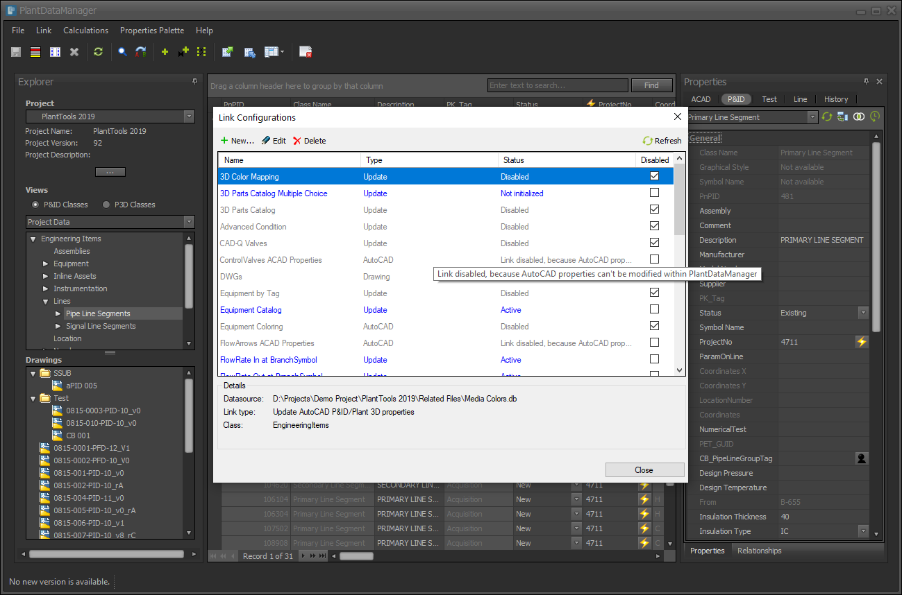The image size is (902, 595).
Task: Check Disabled for Equipment Catalog link
Action: point(654,309)
